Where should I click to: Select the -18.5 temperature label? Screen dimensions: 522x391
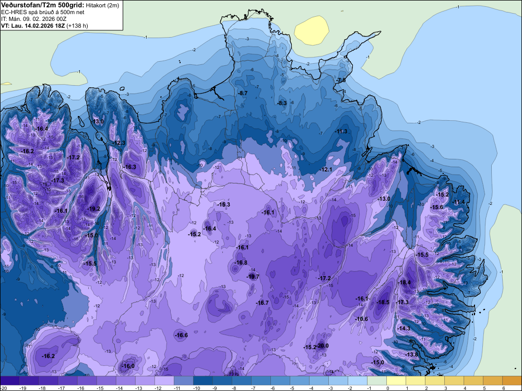[x=383, y=302]
